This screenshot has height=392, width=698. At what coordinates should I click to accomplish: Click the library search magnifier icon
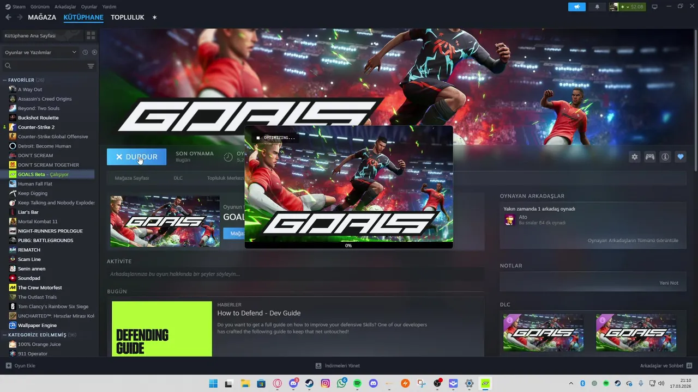click(x=8, y=66)
